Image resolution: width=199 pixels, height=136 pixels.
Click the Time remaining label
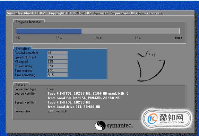25,75
